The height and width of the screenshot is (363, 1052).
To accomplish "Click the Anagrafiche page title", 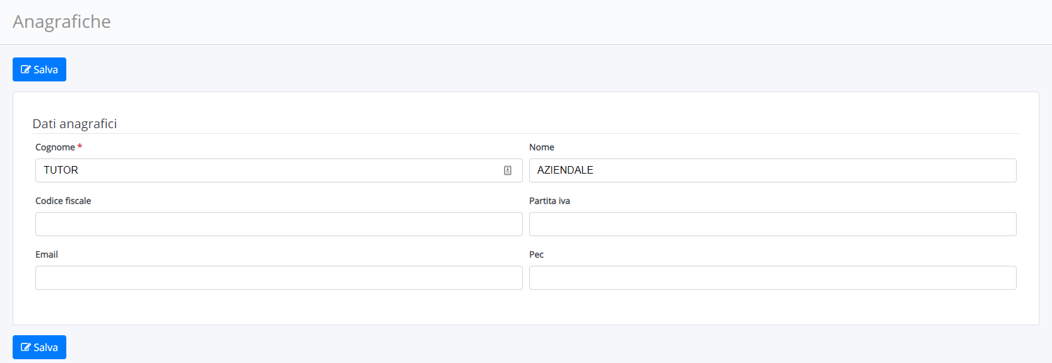I will (62, 21).
